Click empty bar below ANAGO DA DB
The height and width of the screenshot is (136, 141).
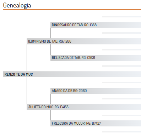coord(121,99)
